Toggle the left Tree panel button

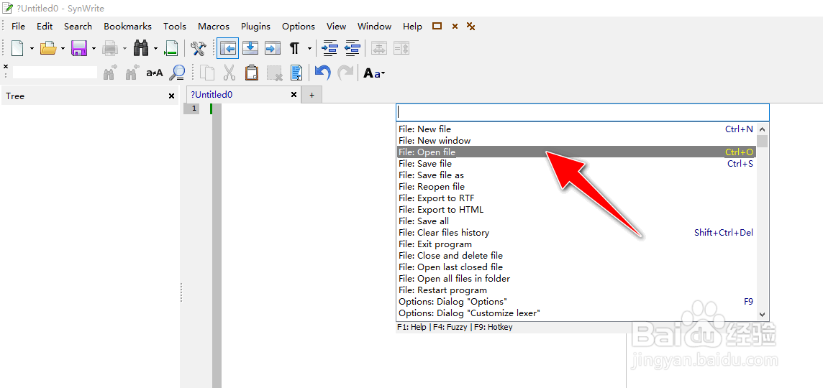pos(228,48)
